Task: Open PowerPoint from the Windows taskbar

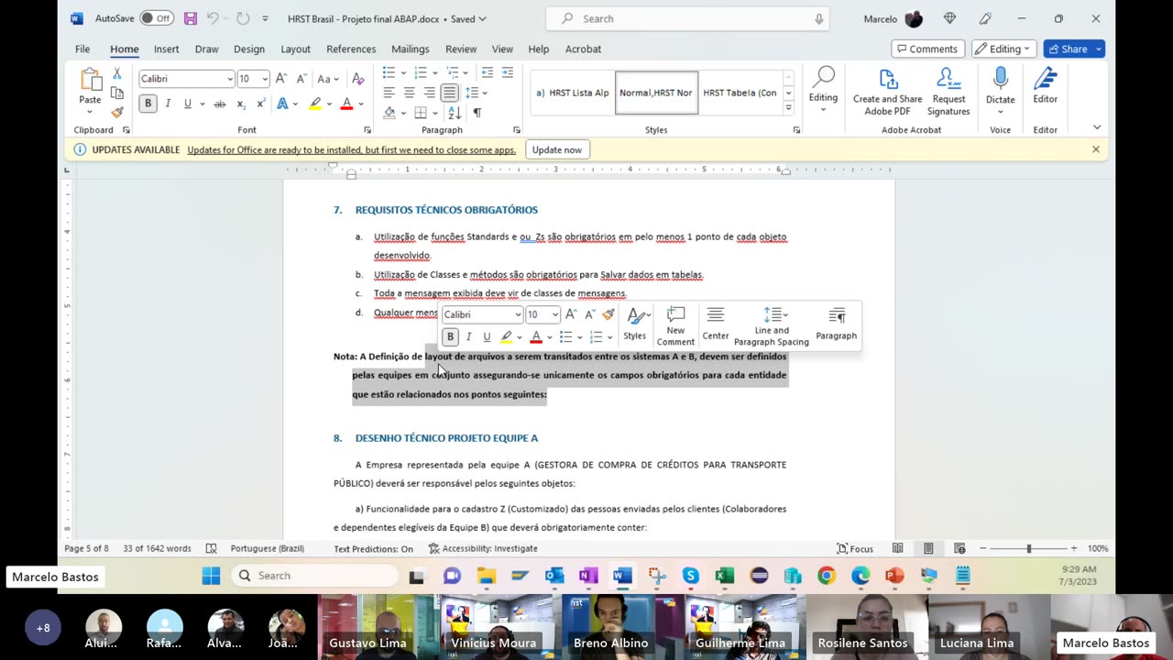Action: [x=894, y=576]
